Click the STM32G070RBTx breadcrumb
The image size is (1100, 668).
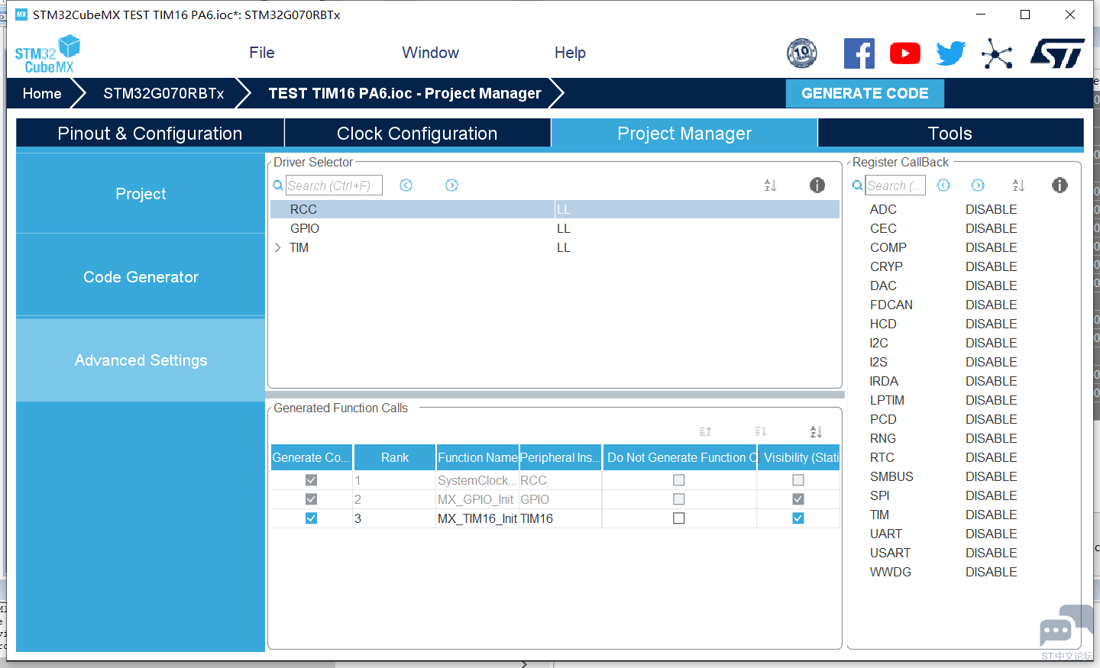coord(163,93)
